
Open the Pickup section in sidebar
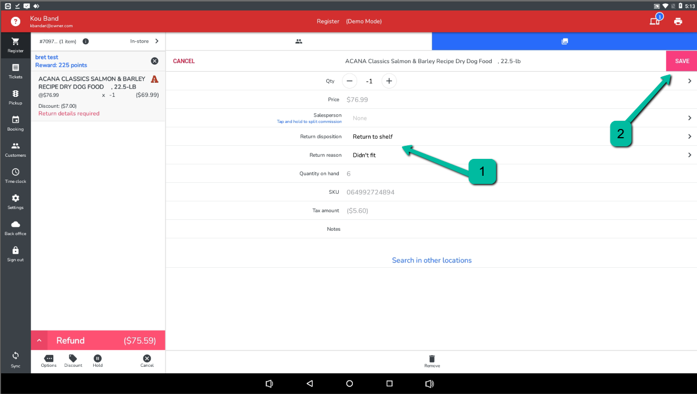click(15, 97)
